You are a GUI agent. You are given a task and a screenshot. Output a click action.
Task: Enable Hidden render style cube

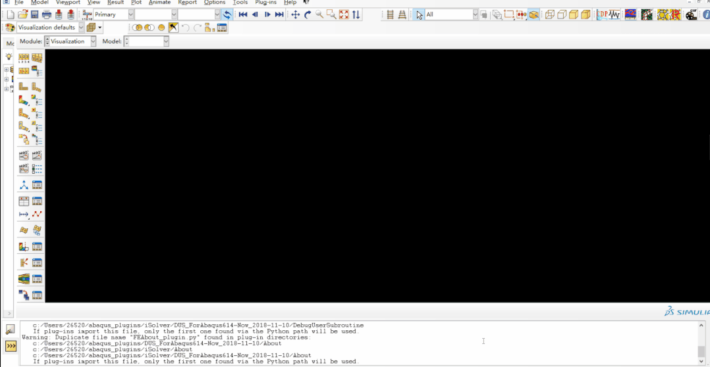click(x=561, y=15)
